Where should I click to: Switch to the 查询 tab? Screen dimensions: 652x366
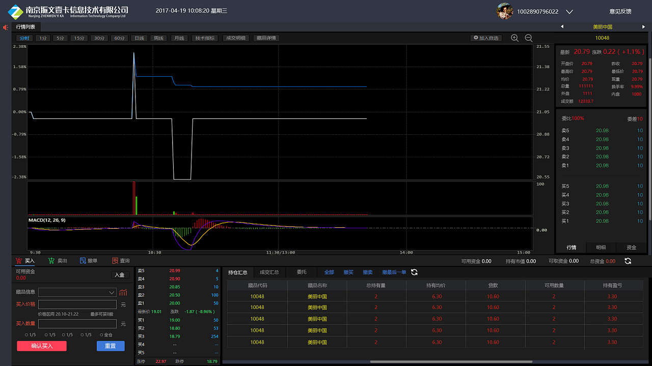coord(121,261)
